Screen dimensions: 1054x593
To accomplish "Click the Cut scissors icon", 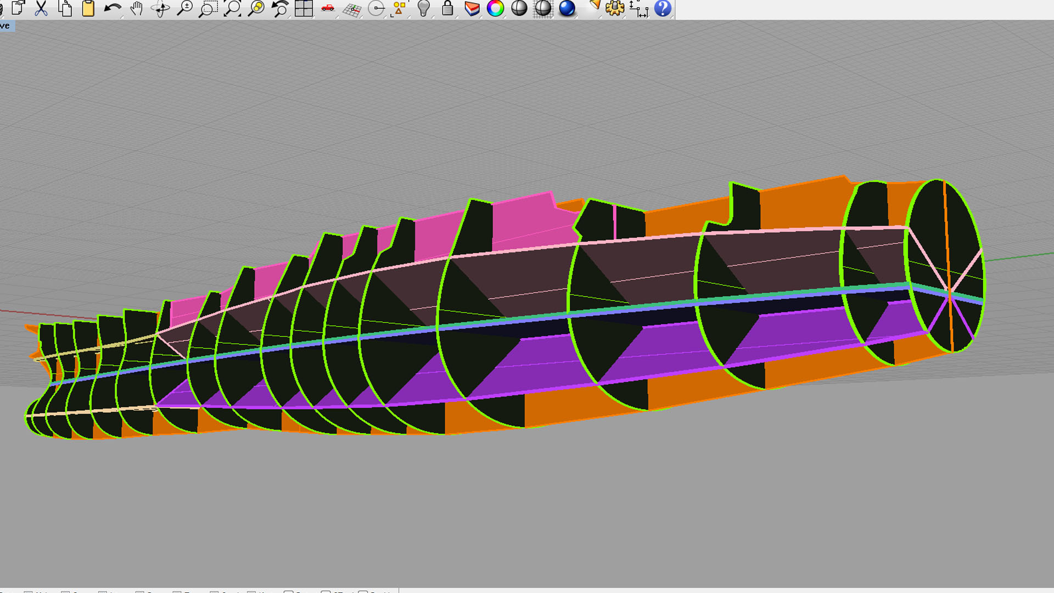I will 41,8.
